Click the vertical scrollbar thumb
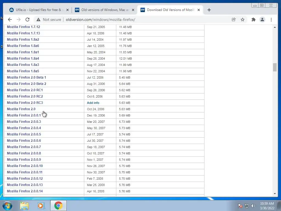 [x=275, y=67]
